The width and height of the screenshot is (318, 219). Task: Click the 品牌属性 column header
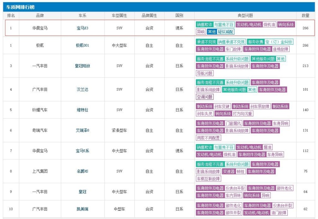pyautogui.click(x=149, y=16)
